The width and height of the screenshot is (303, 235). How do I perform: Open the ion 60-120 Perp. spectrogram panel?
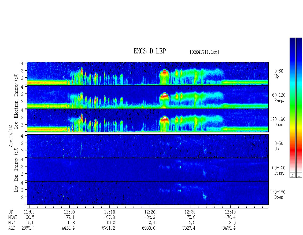(x=148, y=170)
